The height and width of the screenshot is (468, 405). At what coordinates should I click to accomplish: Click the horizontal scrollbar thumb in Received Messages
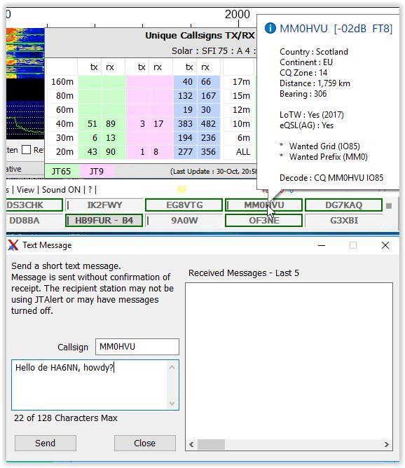tap(212, 444)
